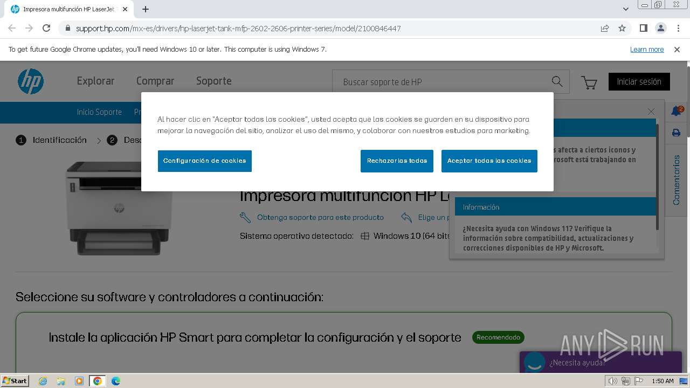Click the ¿Necesita ayuda? chat widget
This screenshot has width=690, height=388.
point(601,363)
